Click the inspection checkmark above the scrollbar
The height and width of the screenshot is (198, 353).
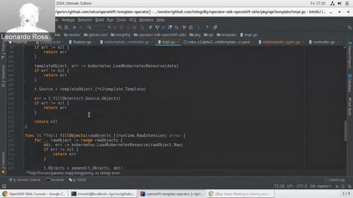(345, 47)
